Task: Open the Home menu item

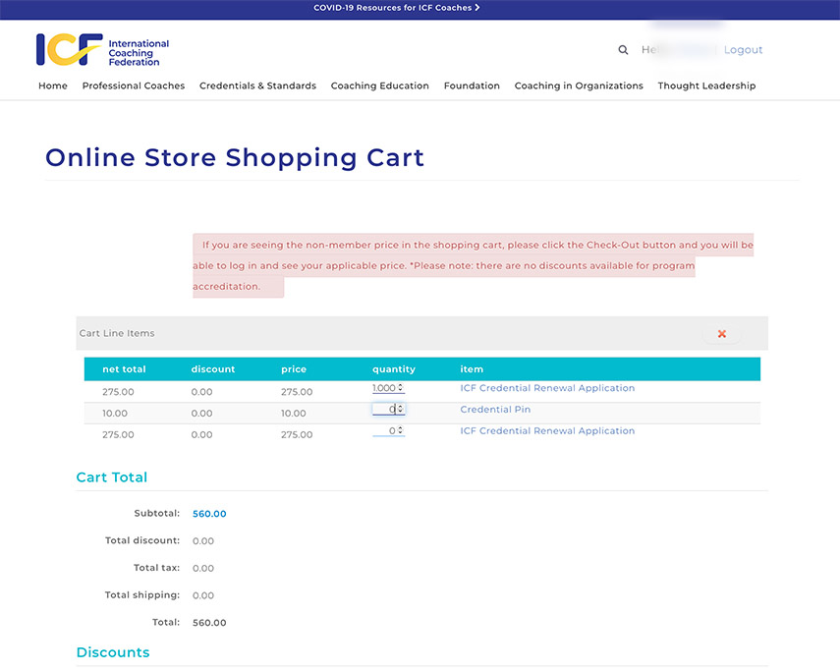Action: point(53,86)
